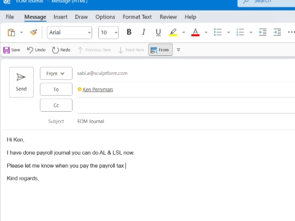Open the Paste options dropdown arrow

(22, 33)
